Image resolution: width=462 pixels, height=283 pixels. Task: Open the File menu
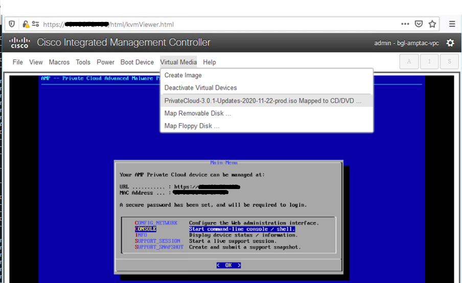click(x=18, y=62)
